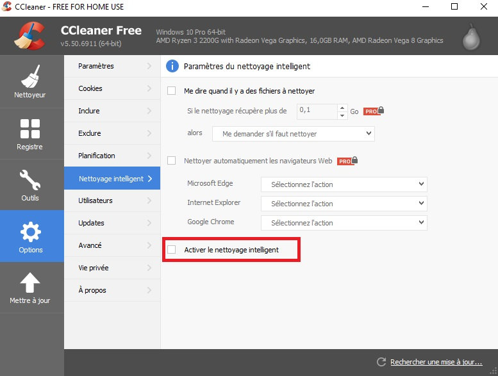The image size is (498, 376).
Task: Open the Registre grid icon
Action: pyautogui.click(x=31, y=129)
